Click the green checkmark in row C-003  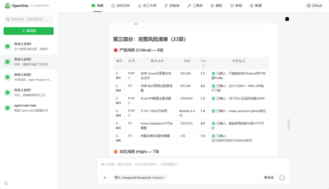click(213, 99)
